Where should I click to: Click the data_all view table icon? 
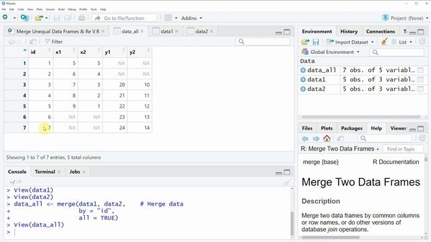click(420, 70)
